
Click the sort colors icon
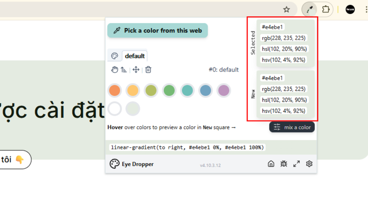124,70
